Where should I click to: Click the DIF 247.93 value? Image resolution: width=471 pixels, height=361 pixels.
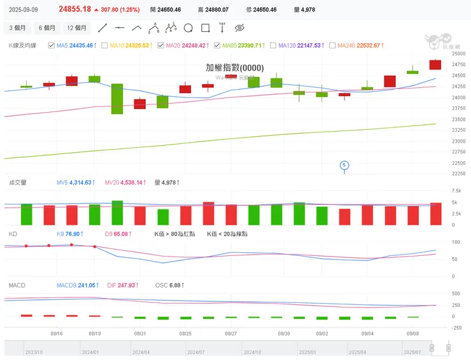[123, 285]
